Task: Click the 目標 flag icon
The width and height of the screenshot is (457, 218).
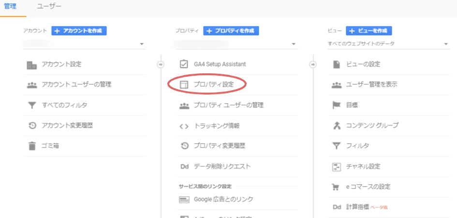Action: tap(337, 105)
